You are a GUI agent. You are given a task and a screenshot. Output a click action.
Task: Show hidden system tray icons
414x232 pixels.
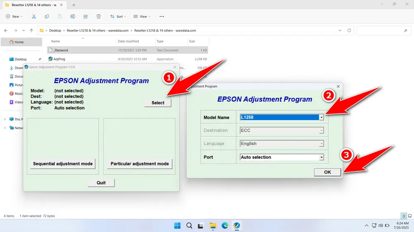coord(366,226)
